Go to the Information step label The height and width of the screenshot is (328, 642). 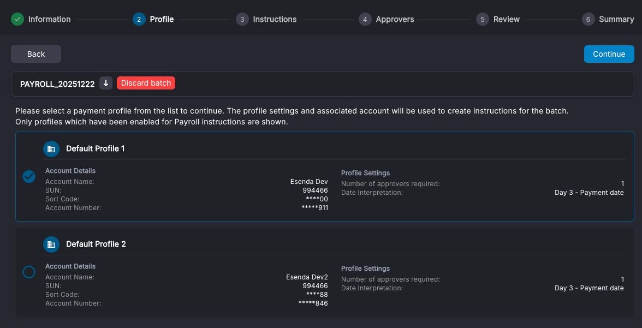tap(49, 19)
